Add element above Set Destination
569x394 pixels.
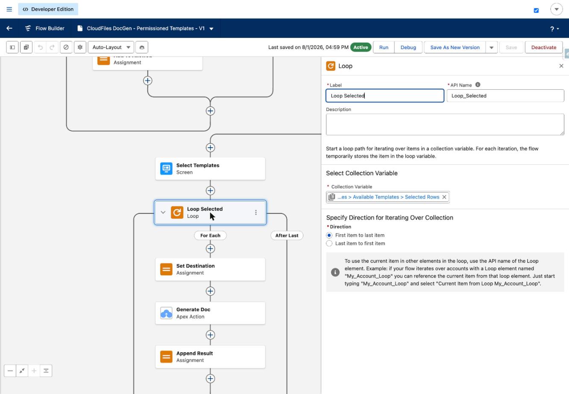coord(210,248)
